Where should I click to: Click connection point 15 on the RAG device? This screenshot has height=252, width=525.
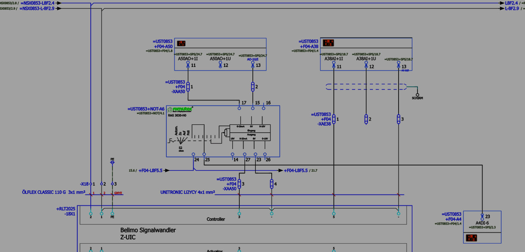pos(252,108)
